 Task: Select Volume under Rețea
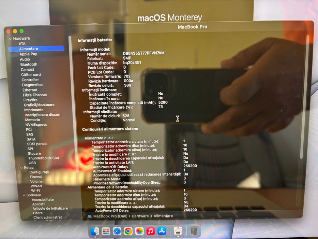[36, 182]
